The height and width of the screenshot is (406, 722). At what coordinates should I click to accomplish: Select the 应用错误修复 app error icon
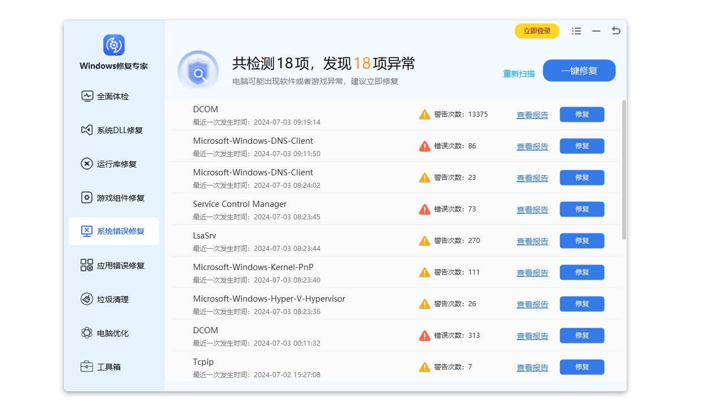pos(87,266)
